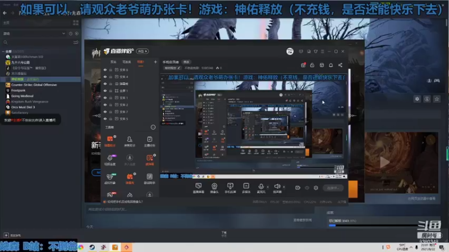Click the gift box icon with red badge
This screenshot has height=252, width=449.
[x=303, y=65]
